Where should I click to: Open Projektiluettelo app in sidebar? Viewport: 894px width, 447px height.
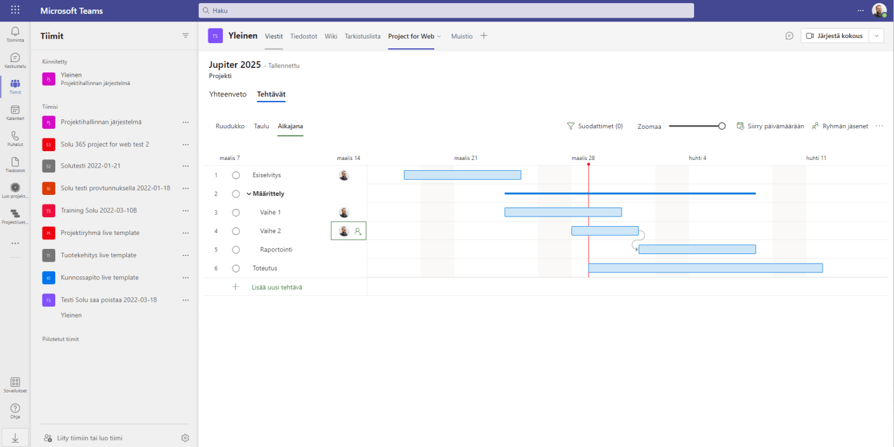15,217
